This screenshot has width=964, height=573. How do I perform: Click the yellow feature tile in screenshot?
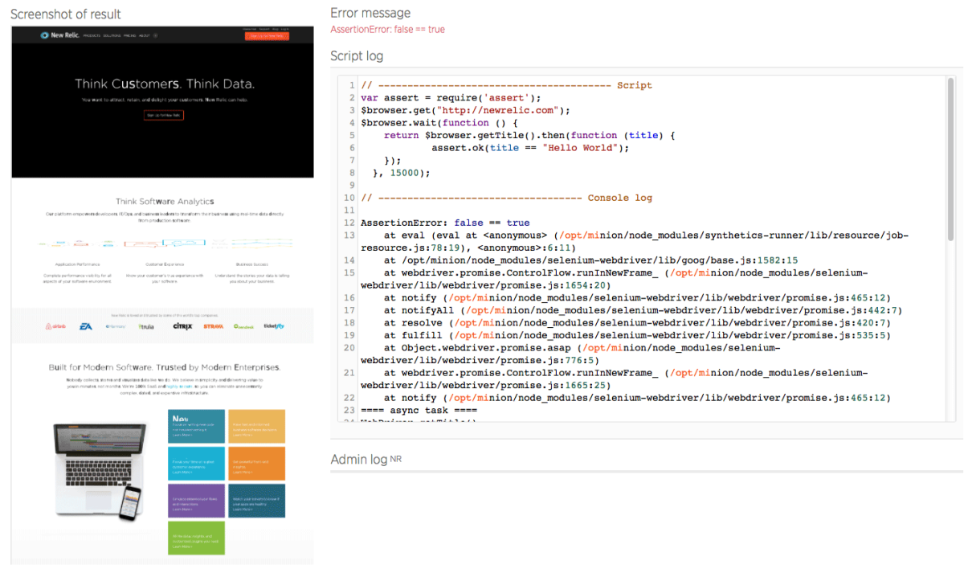[x=256, y=426]
